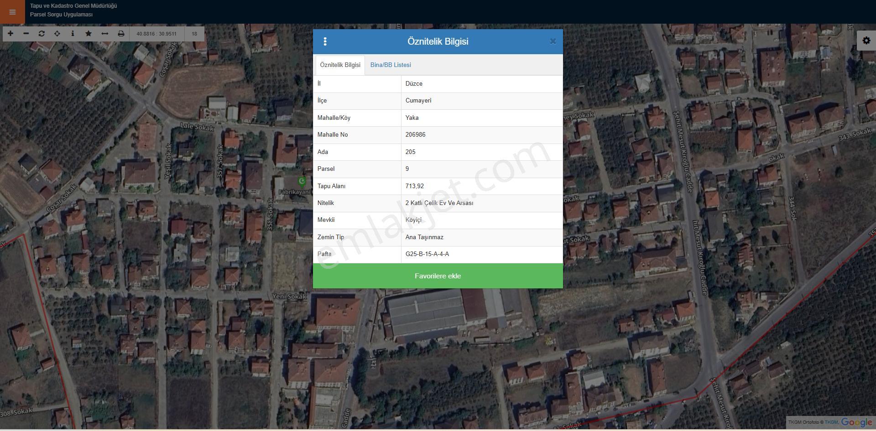Open the three-dot menu in Öznitelik dialog
This screenshot has width=876, height=431.
[325, 41]
